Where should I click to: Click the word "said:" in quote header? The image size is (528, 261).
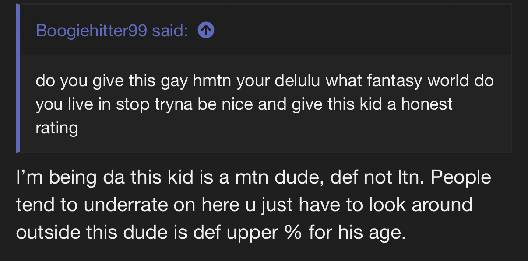[170, 31]
